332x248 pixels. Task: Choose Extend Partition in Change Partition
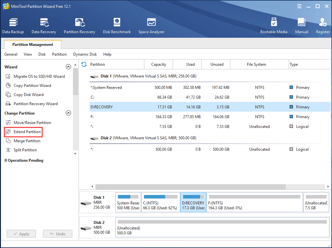click(27, 132)
